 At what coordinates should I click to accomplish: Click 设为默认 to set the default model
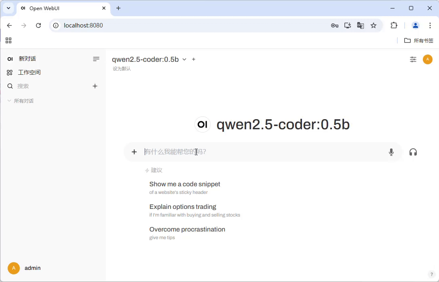(122, 69)
